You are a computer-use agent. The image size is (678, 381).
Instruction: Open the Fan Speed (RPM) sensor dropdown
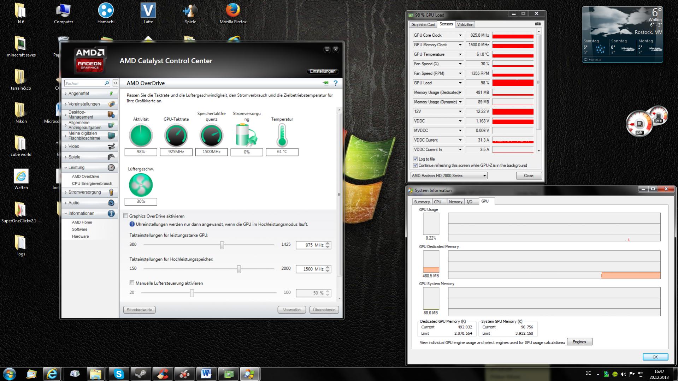coord(460,73)
